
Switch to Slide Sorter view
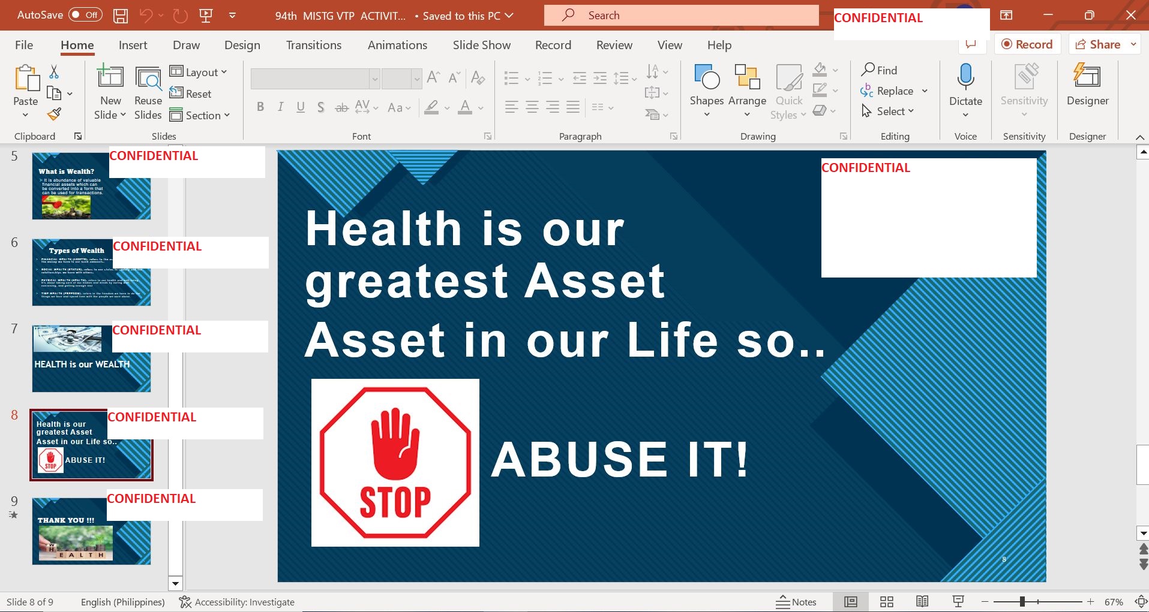[887, 602]
